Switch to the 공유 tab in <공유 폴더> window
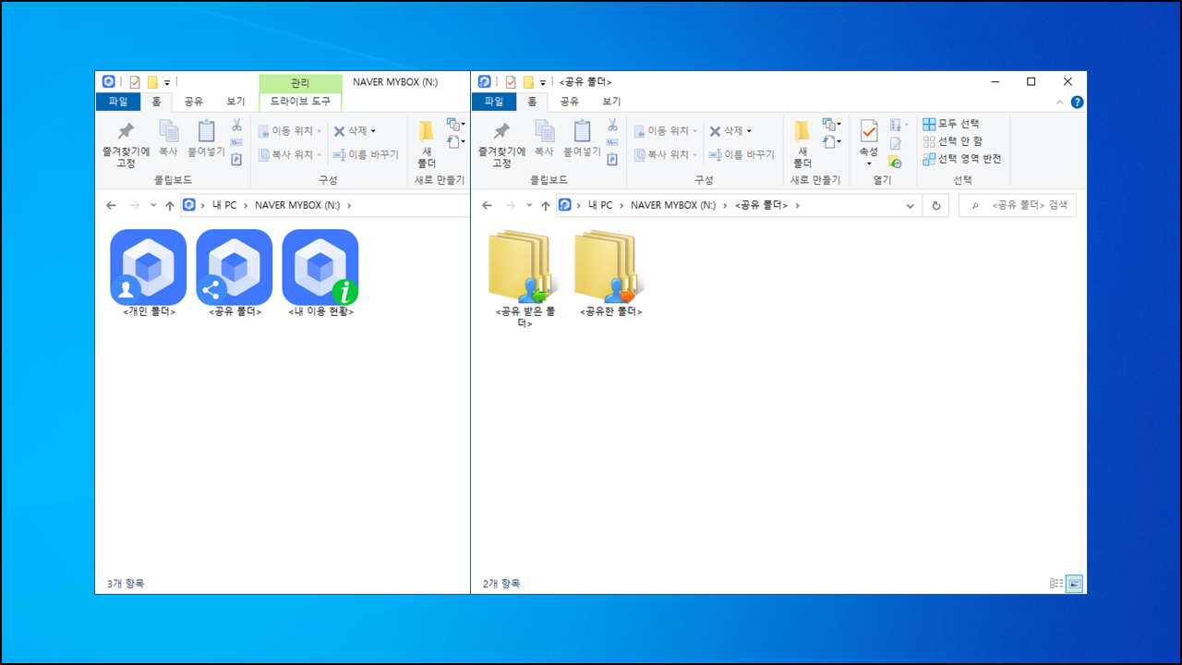1182x665 pixels. [569, 102]
